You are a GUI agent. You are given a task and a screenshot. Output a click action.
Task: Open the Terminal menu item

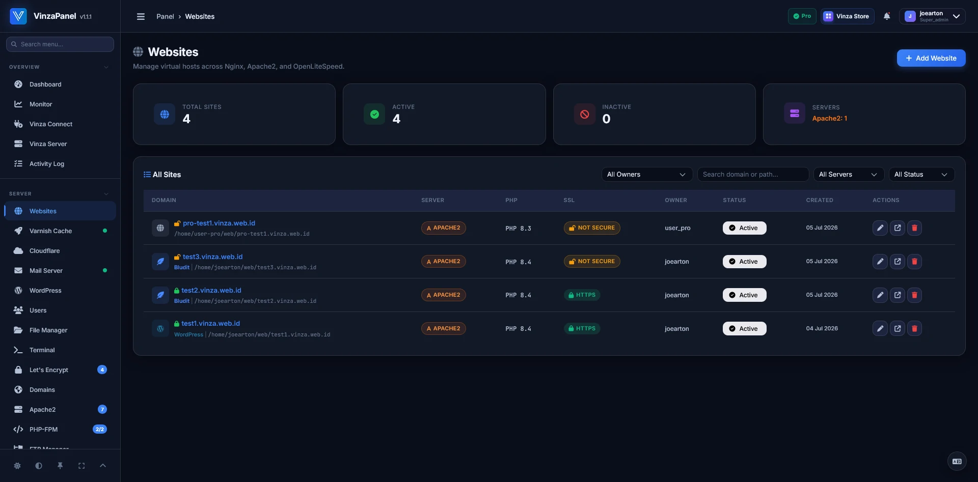pos(60,350)
